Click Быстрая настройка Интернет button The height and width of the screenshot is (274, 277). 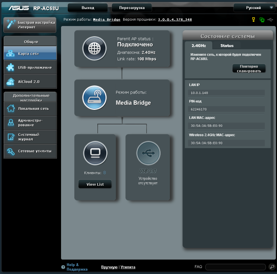pyautogui.click(x=30, y=25)
